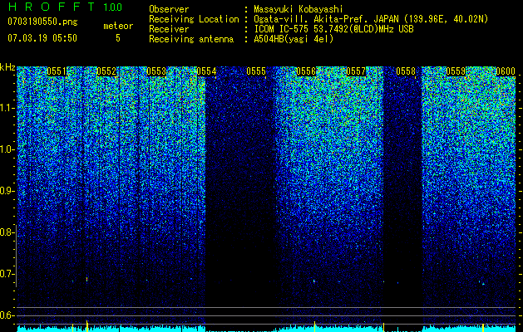Click the 0551 time marker
The width and height of the screenshot is (523, 332).
[57, 71]
